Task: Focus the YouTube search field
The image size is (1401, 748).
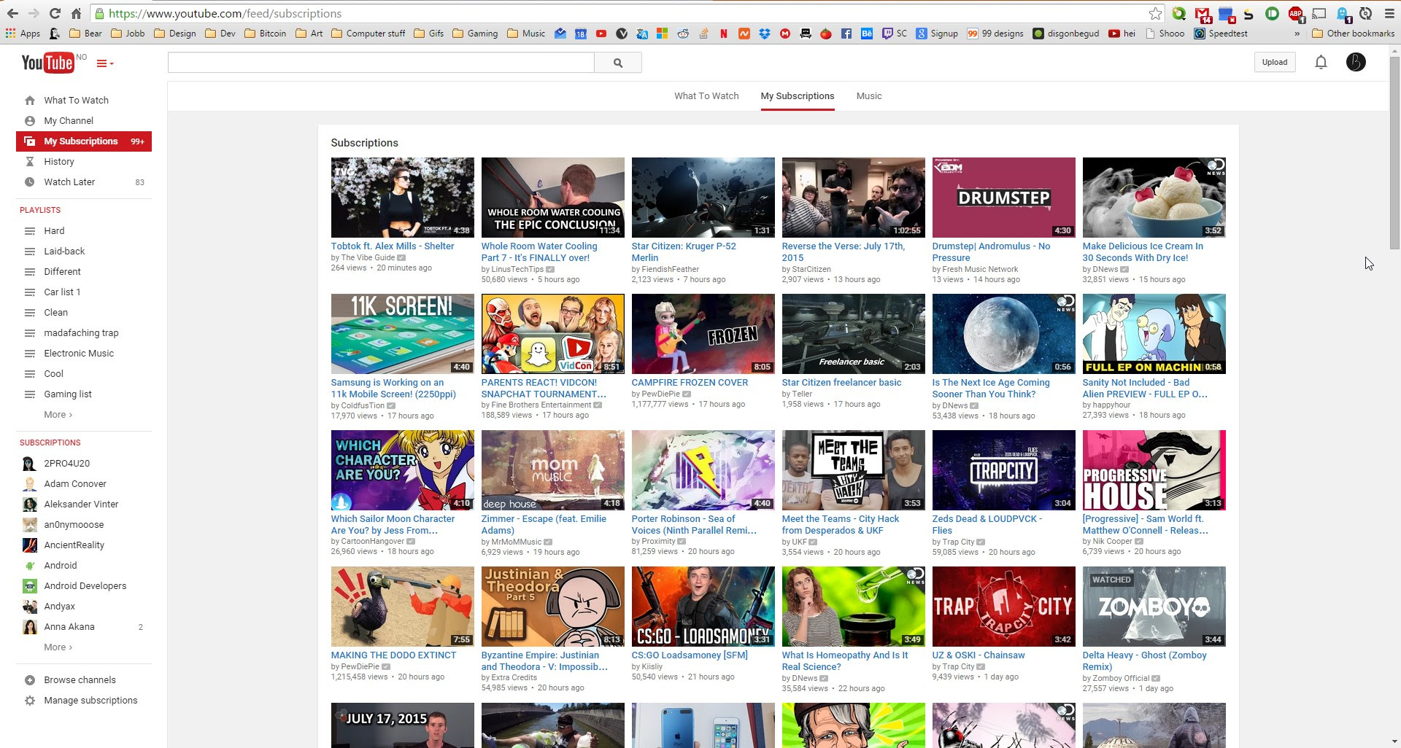Action: [381, 63]
